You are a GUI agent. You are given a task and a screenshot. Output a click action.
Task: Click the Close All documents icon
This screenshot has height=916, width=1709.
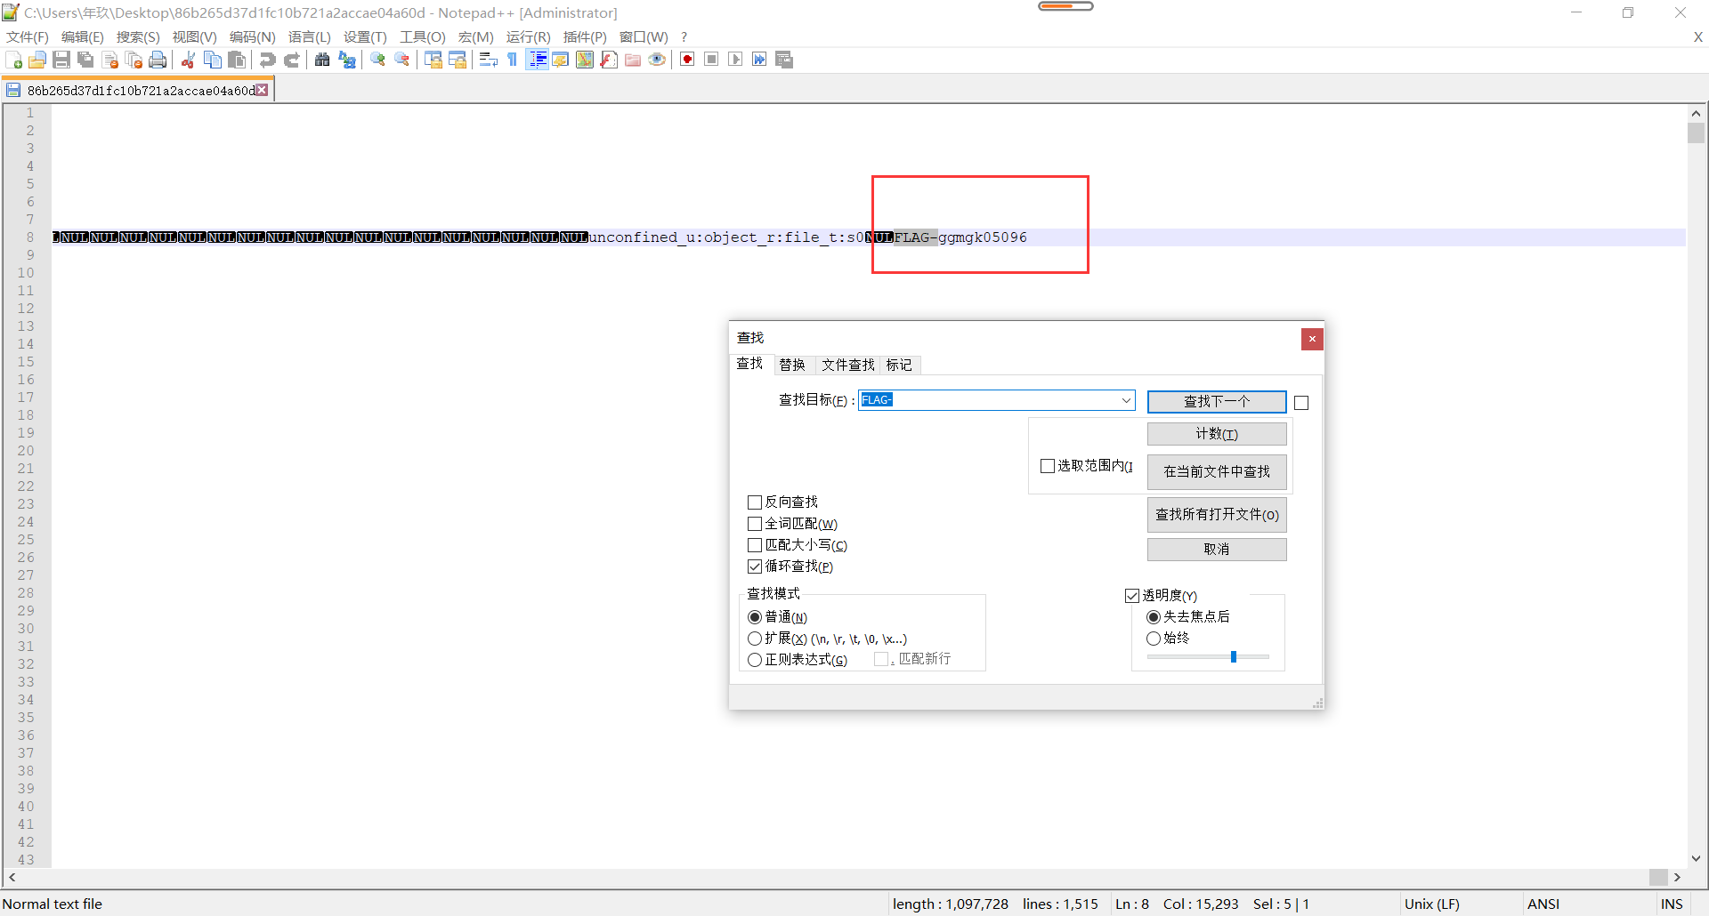(x=134, y=60)
